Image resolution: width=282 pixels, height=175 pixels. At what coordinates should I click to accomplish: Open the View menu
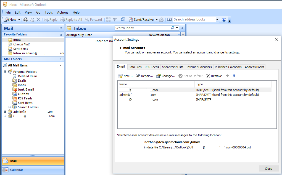(x=28, y=12)
